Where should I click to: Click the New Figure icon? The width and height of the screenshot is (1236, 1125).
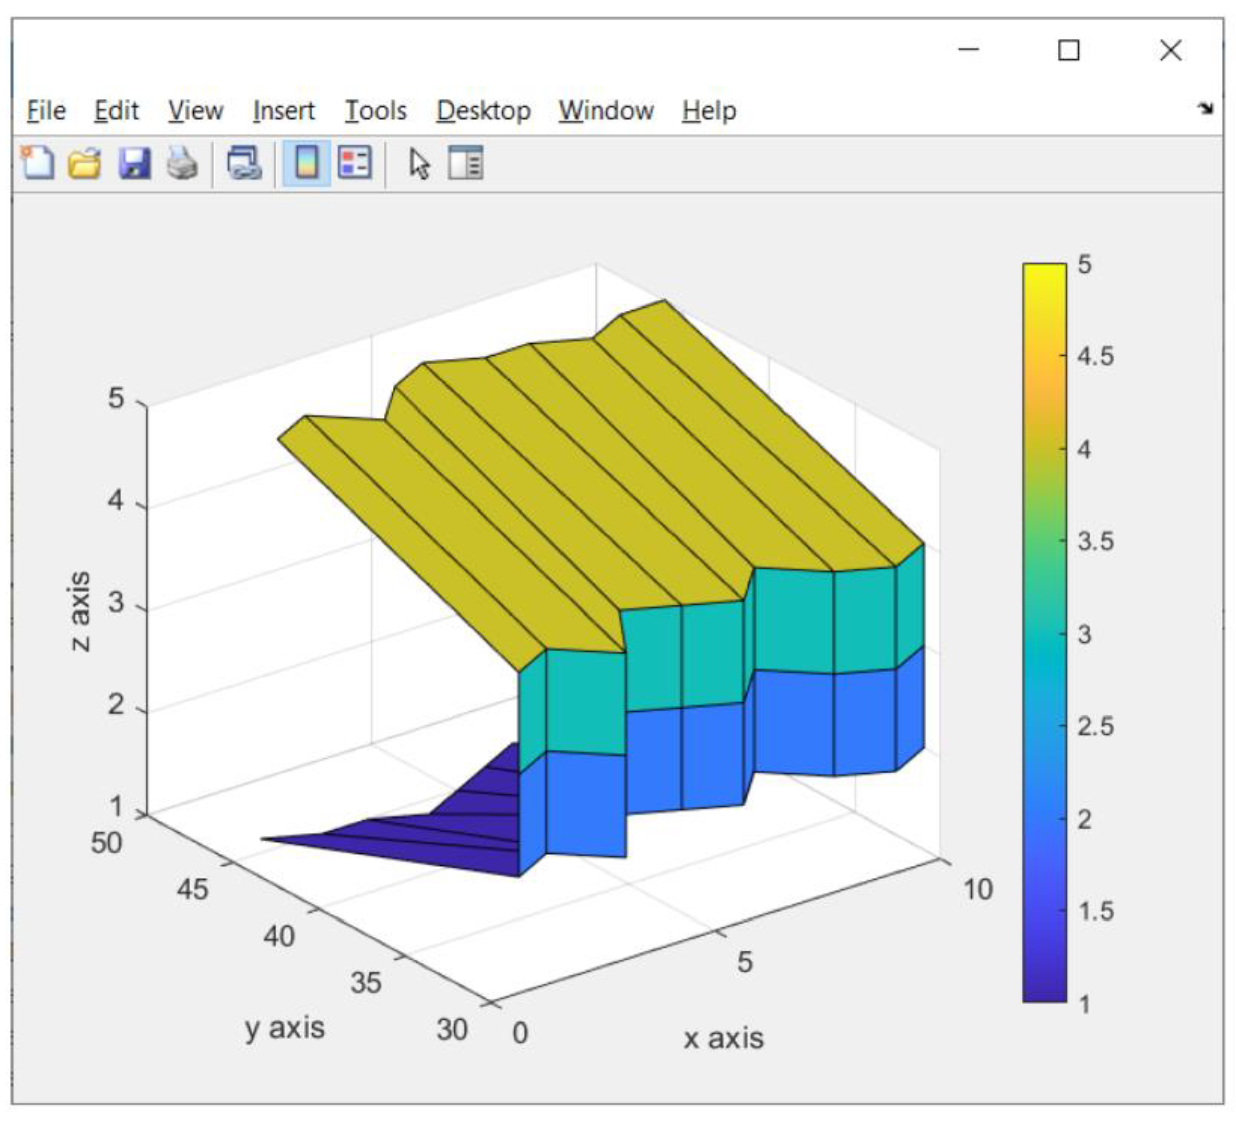[x=38, y=164]
